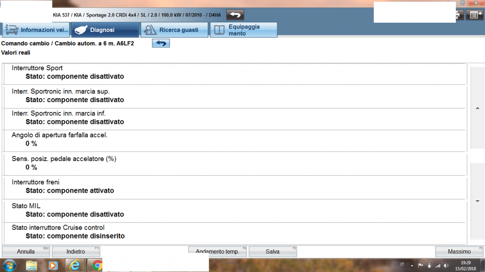Click the battery tray icon
Viewport: 485px width, 272px height.
click(429, 266)
